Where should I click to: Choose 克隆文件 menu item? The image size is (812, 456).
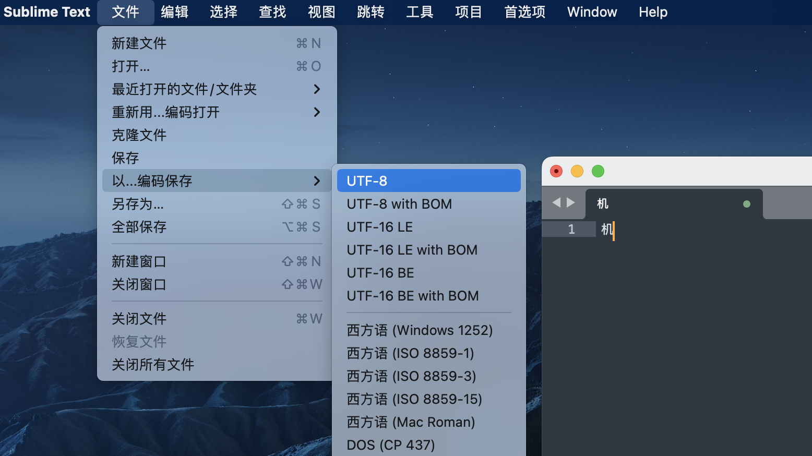pos(217,135)
